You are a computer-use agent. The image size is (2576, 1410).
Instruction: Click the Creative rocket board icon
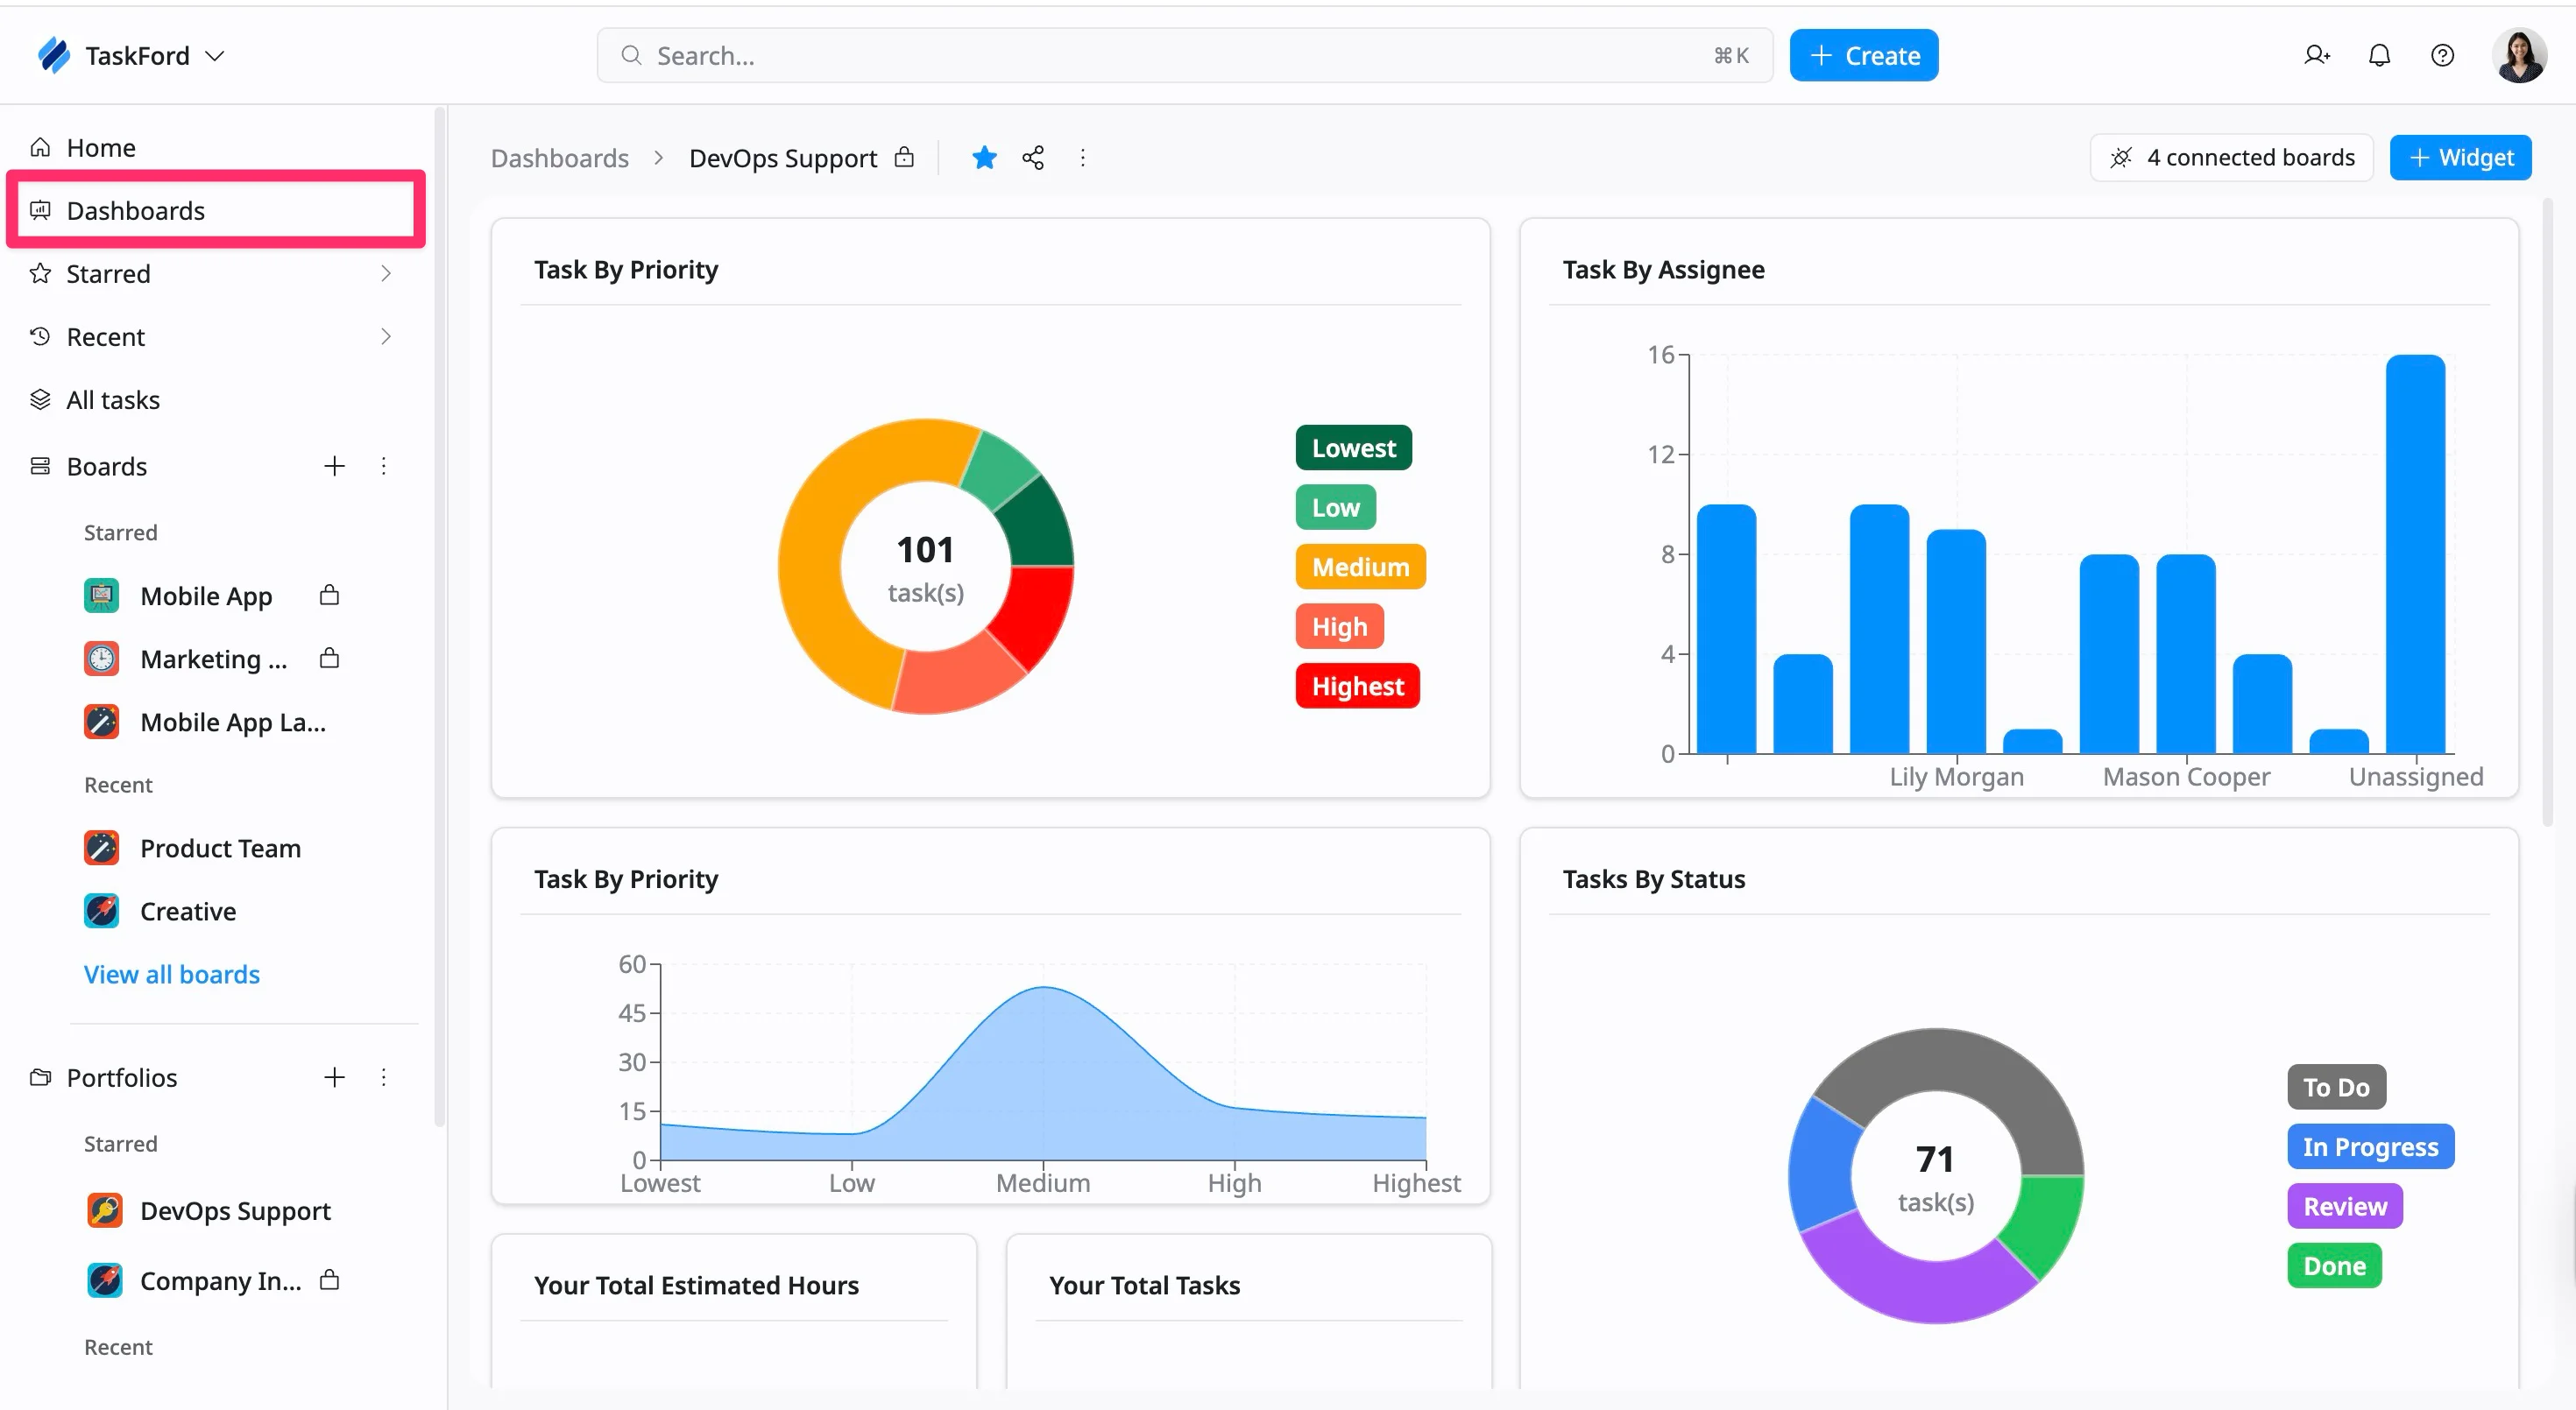coord(102,912)
